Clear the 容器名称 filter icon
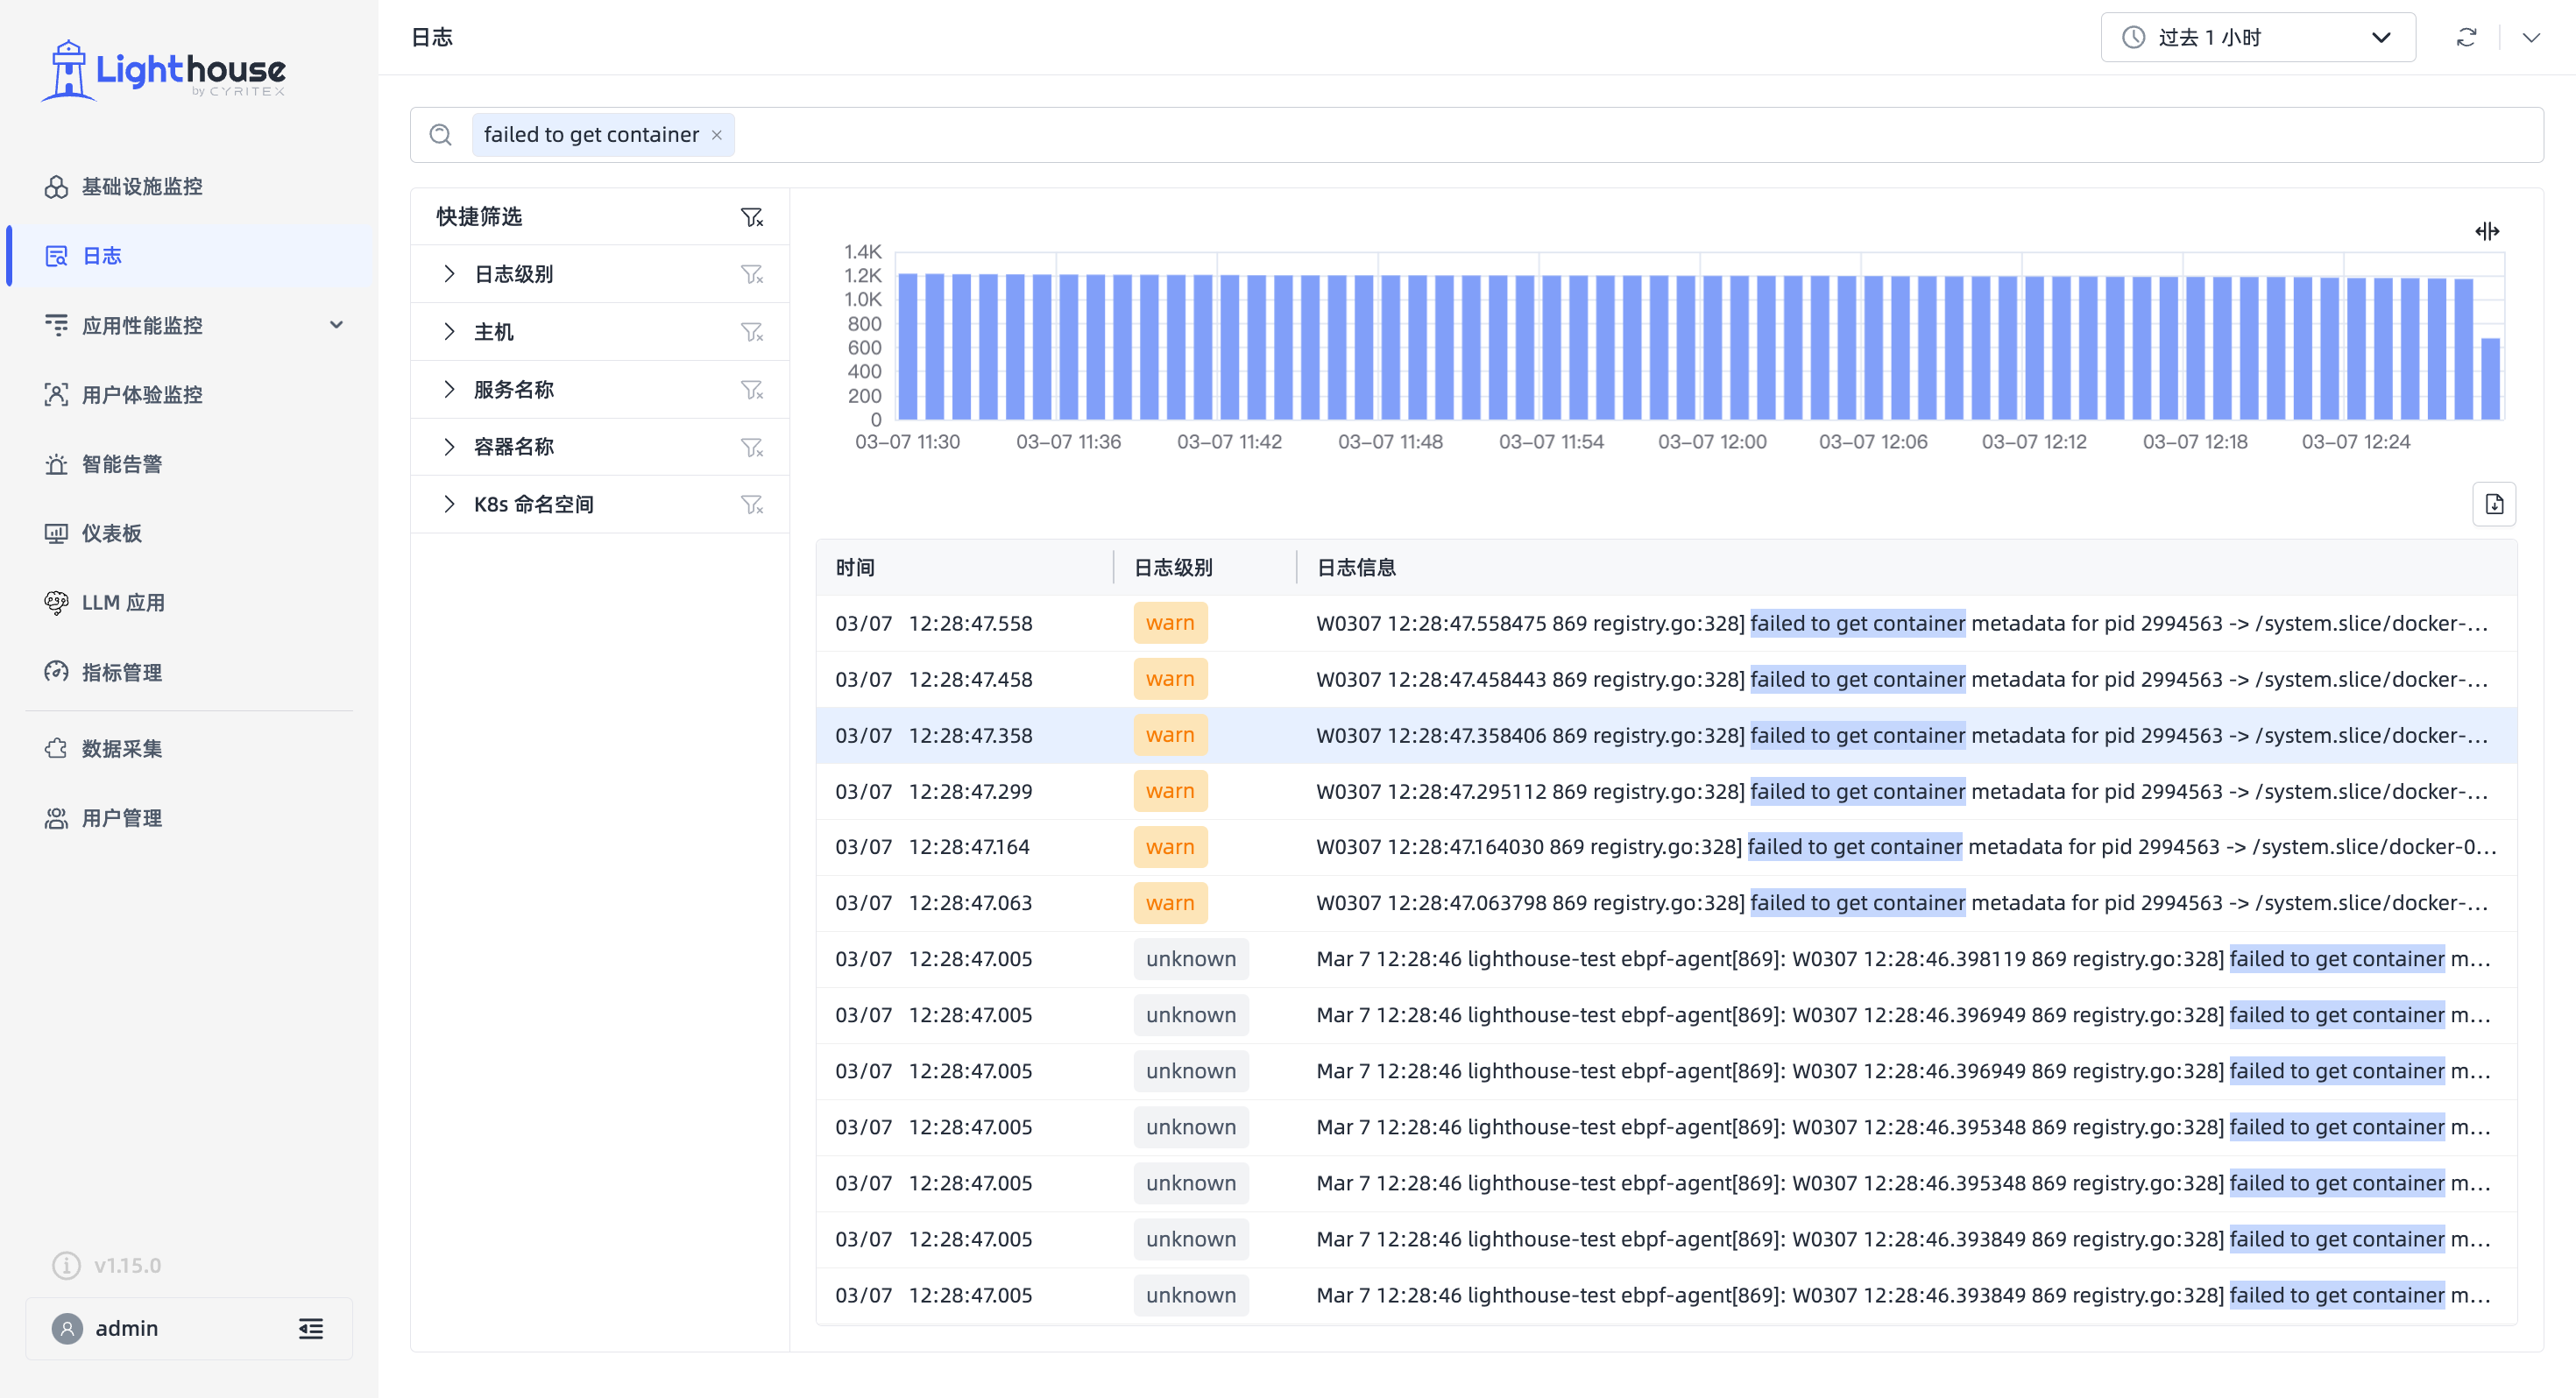This screenshot has width=2576, height=1398. (x=751, y=447)
